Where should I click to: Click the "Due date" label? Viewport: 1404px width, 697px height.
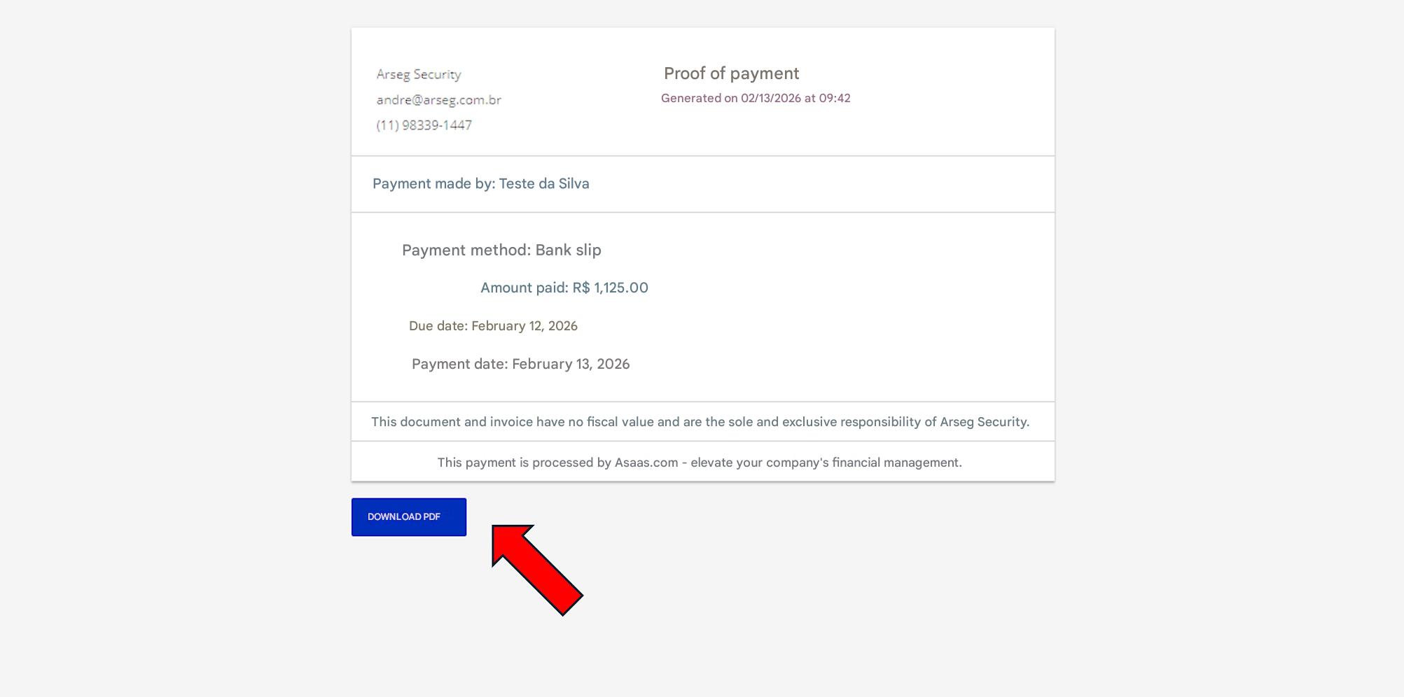[438, 326]
